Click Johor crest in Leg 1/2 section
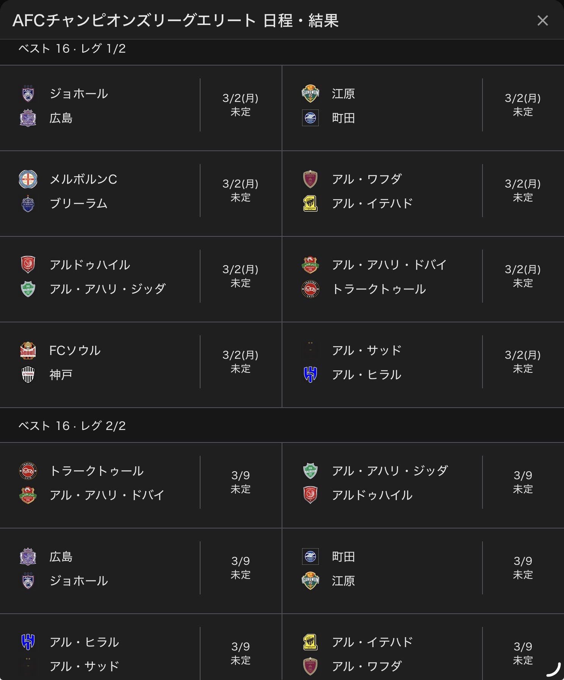The image size is (564, 680). 28,94
